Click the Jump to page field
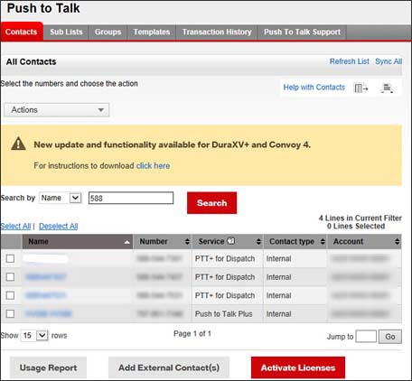 [x=366, y=337]
